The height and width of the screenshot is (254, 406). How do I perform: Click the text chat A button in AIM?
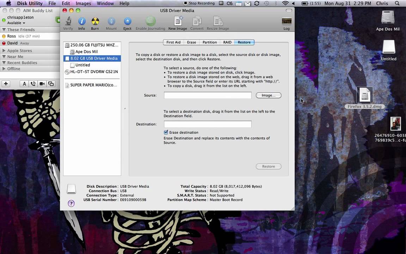24,84
